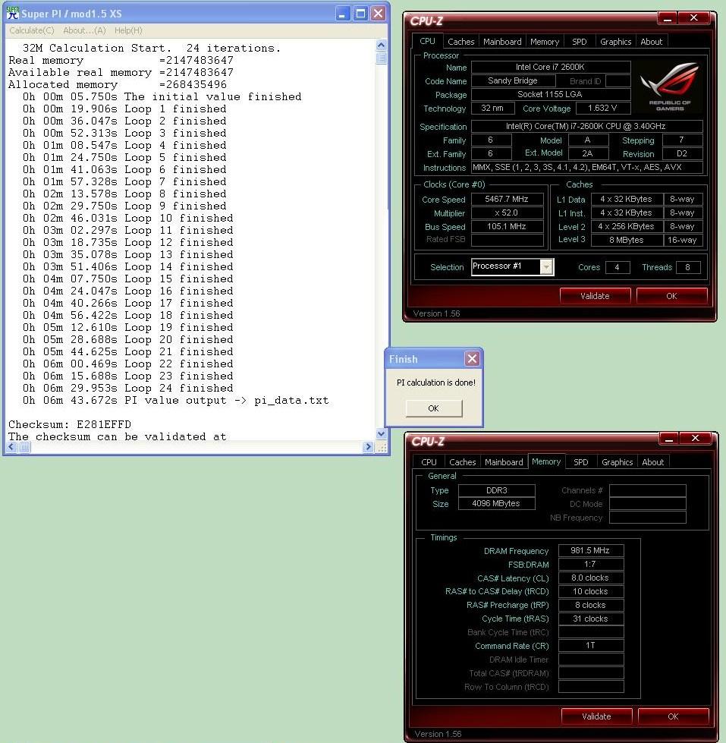This screenshot has width=726, height=743.
Task: Open Mainboard tab in bottom CPU-Z window
Action: tap(504, 462)
